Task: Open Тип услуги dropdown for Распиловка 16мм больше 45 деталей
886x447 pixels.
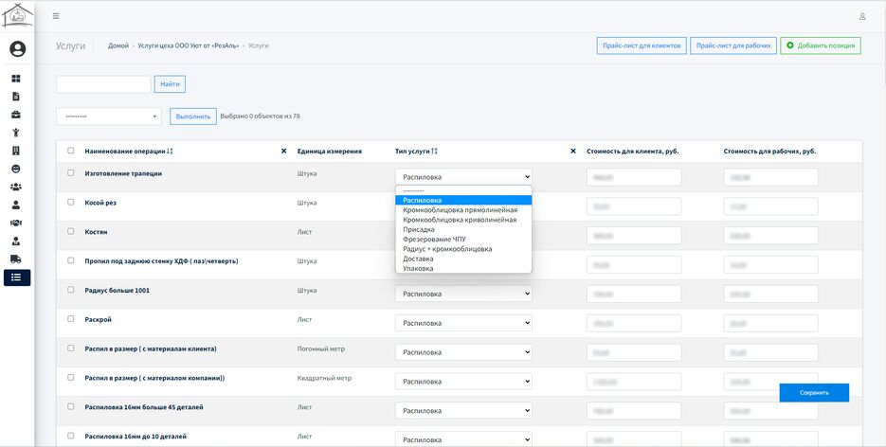Action: click(463, 411)
